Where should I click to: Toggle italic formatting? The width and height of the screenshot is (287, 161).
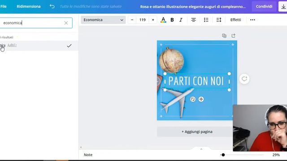tap(181, 20)
